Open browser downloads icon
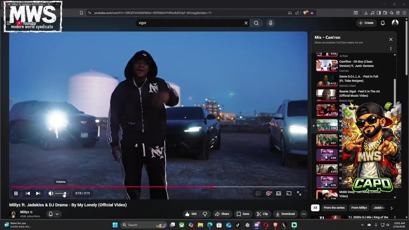Screen dimensions: 409x230 tap(366, 13)
